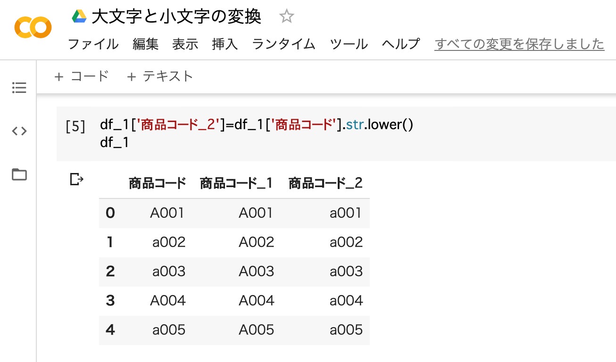Open the 編集 menu
This screenshot has width=616, height=362.
[146, 44]
